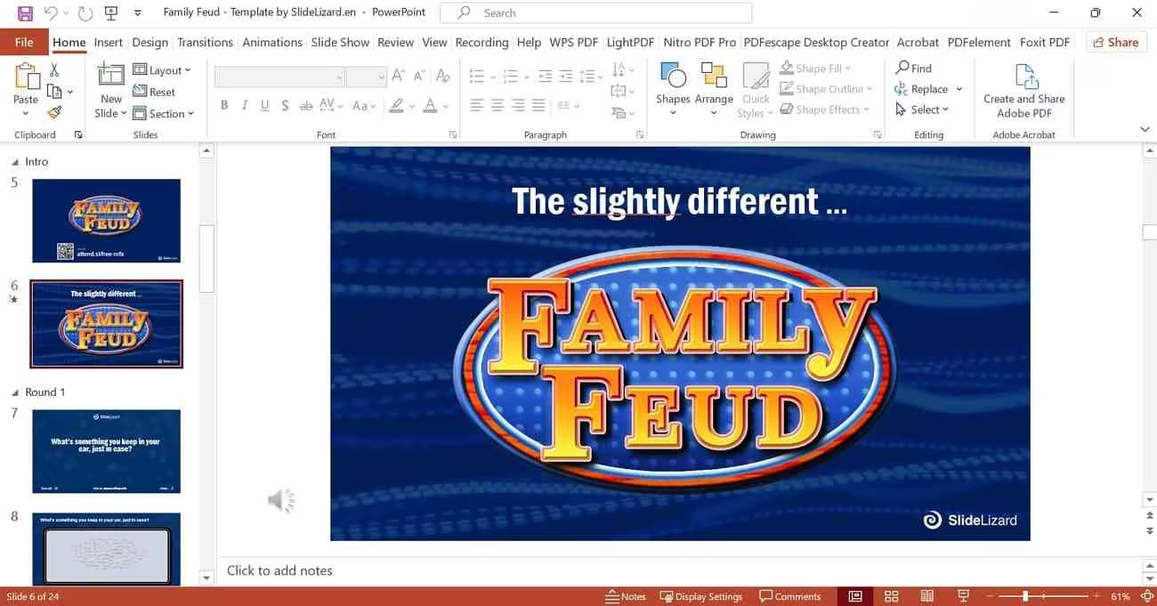
Task: Click the Decrease Font Size icon
Action: click(x=420, y=77)
